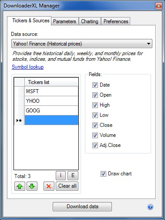Close the DownloaderXL Manager window
165x220 pixels.
158,6
